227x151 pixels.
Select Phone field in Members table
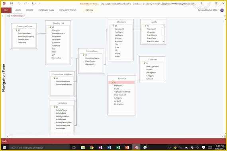117,54
